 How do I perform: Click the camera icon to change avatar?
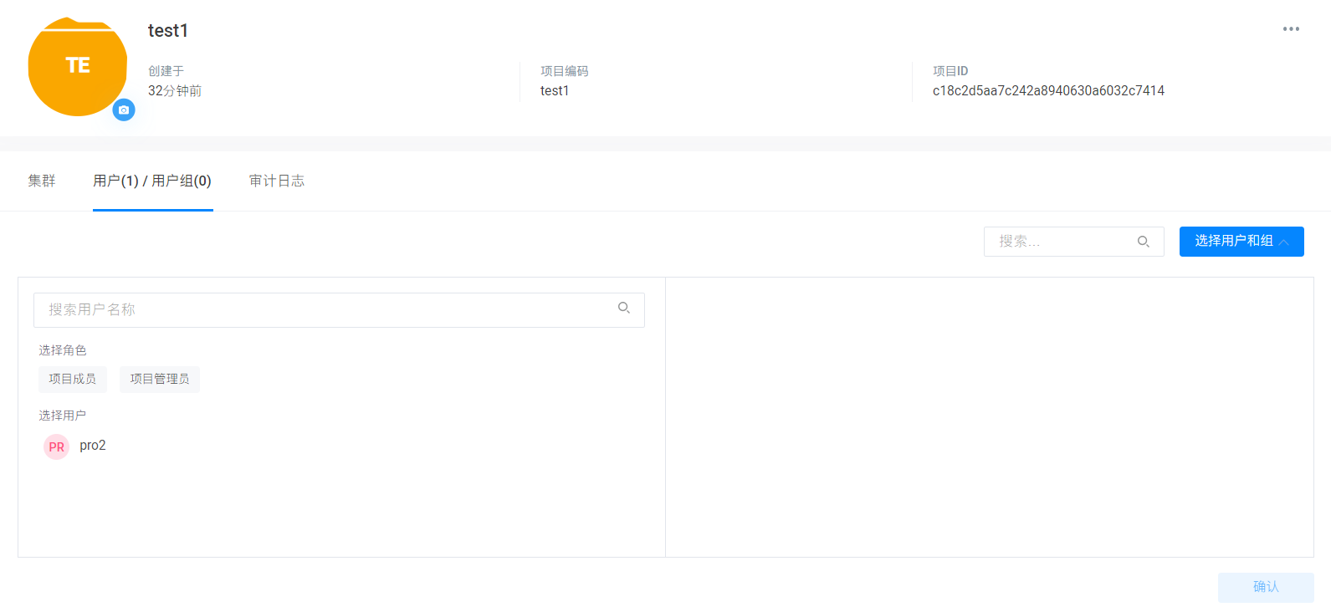click(x=124, y=110)
